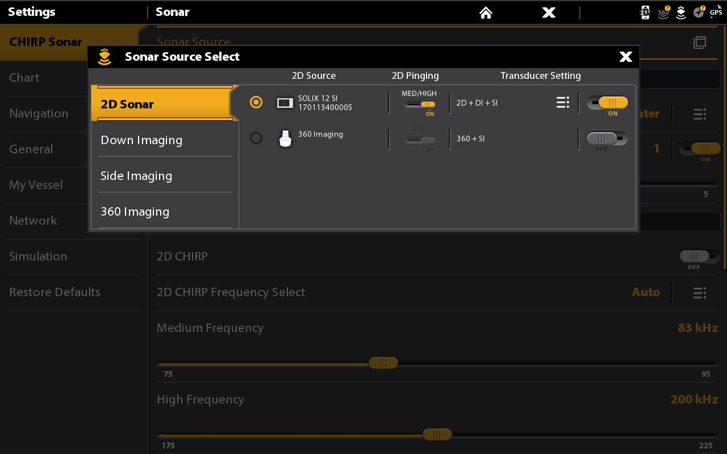This screenshot has height=454, width=727.
Task: Toggle the MED/HIGH 2D pinging switch
Action: coord(420,104)
